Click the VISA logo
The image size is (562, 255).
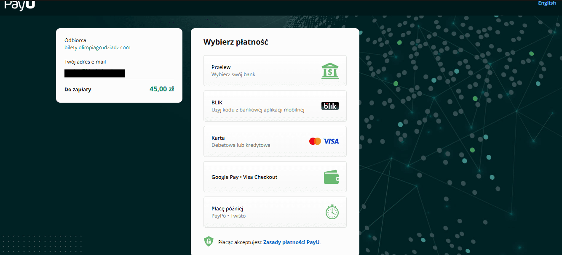tap(331, 141)
